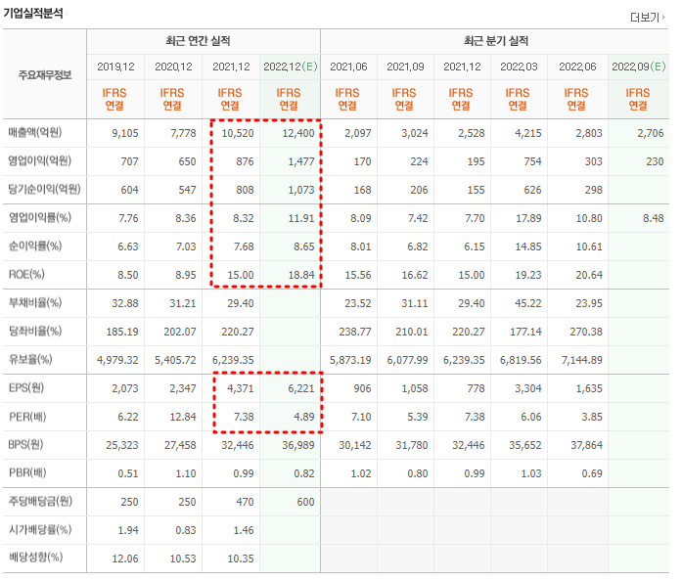
Task: Select the 3,304 quarterly EPS value
Action: (x=528, y=388)
